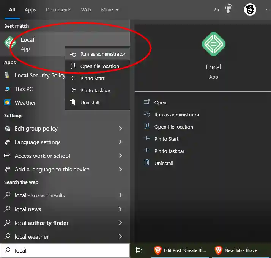Click the folder icon beside right pane Open file location
The image size is (271, 258).
(x=147, y=126)
